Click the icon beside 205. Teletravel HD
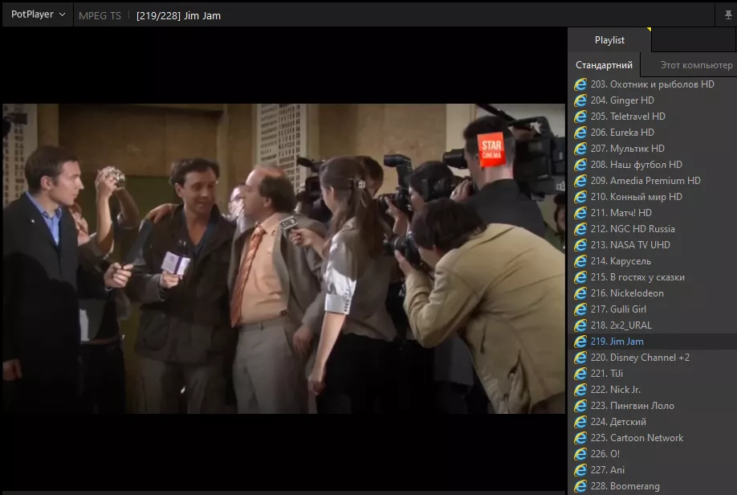Viewport: 737px width, 495px height. click(580, 117)
